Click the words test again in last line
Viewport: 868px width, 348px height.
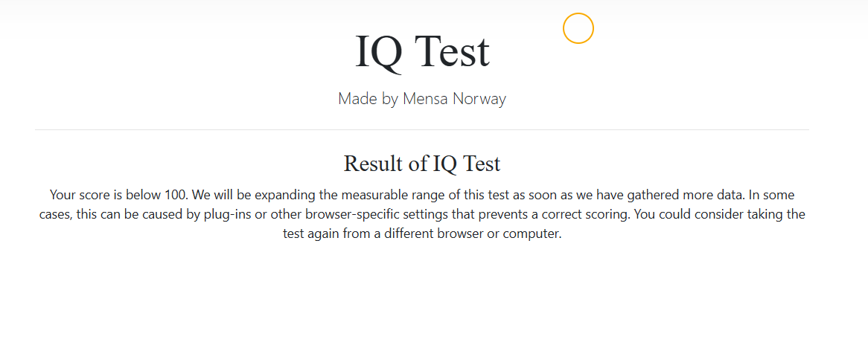tap(311, 234)
